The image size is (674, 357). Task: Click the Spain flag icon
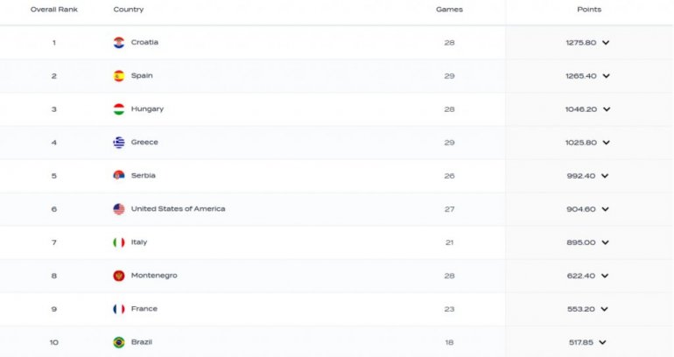119,75
